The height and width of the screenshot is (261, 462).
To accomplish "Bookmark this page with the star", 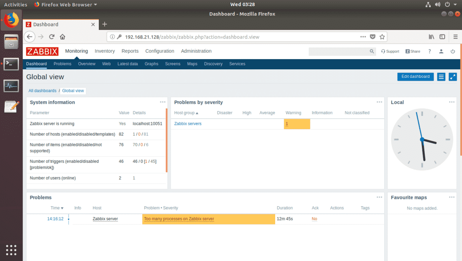I will pyautogui.click(x=382, y=37).
